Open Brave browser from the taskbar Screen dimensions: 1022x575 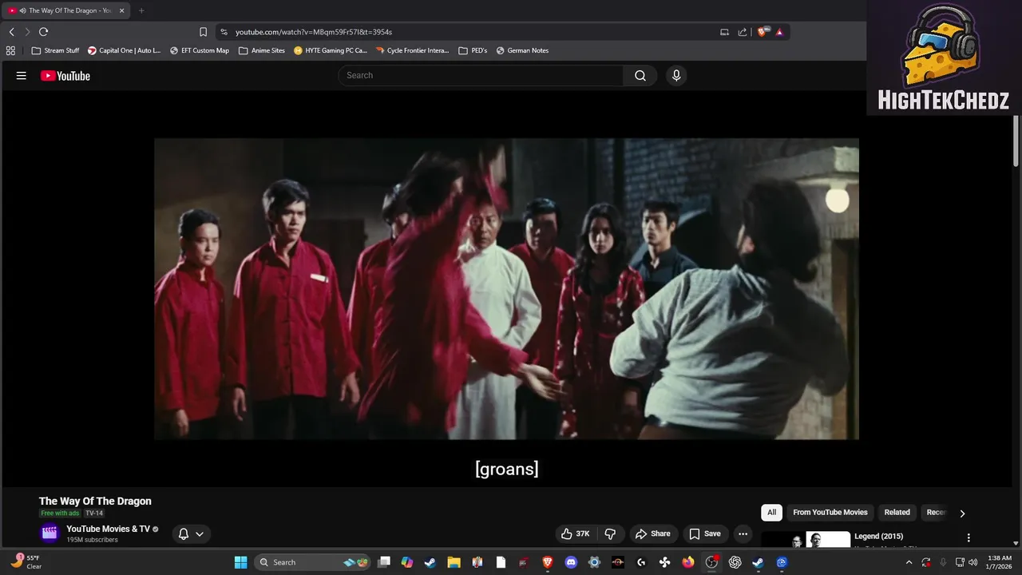[x=548, y=562]
